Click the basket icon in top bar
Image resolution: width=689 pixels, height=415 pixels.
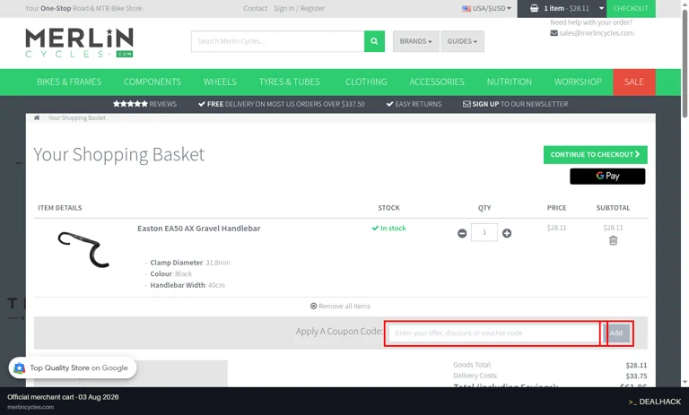[534, 8]
